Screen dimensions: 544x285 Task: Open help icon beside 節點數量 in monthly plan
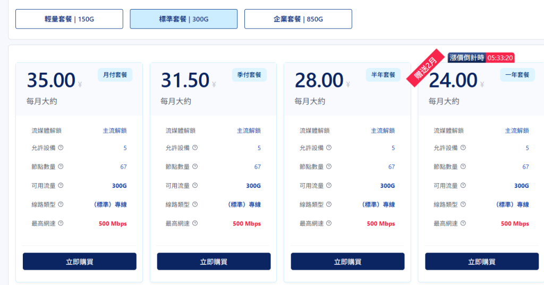coord(61,167)
